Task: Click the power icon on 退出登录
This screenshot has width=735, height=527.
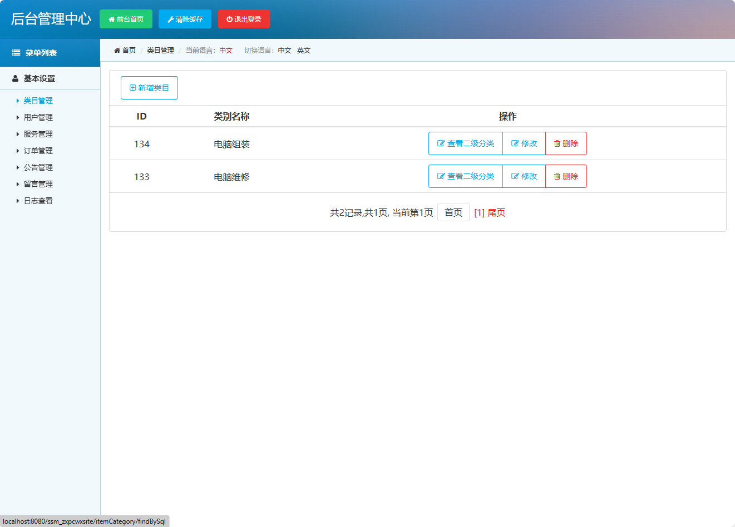Action: coord(229,19)
